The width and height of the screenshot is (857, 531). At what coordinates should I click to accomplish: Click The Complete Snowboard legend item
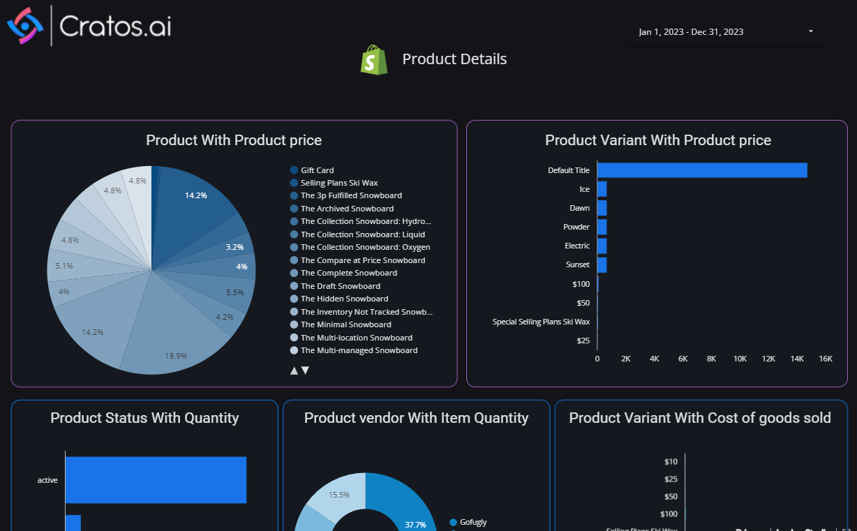click(343, 273)
